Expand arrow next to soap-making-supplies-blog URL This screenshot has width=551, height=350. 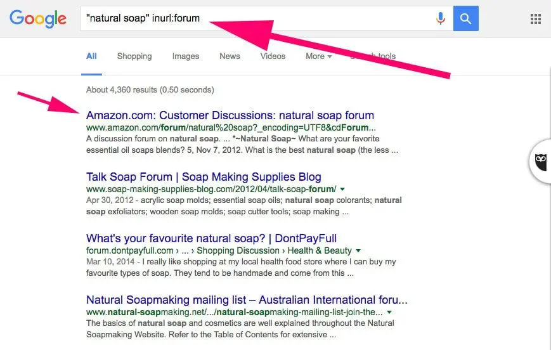tap(342, 189)
